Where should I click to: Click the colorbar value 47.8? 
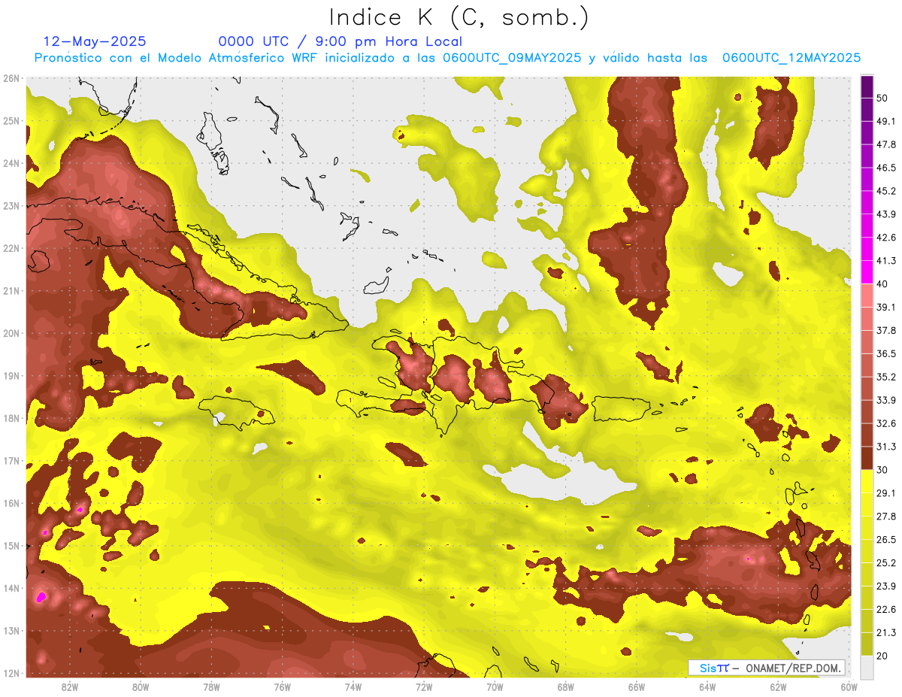887,144
